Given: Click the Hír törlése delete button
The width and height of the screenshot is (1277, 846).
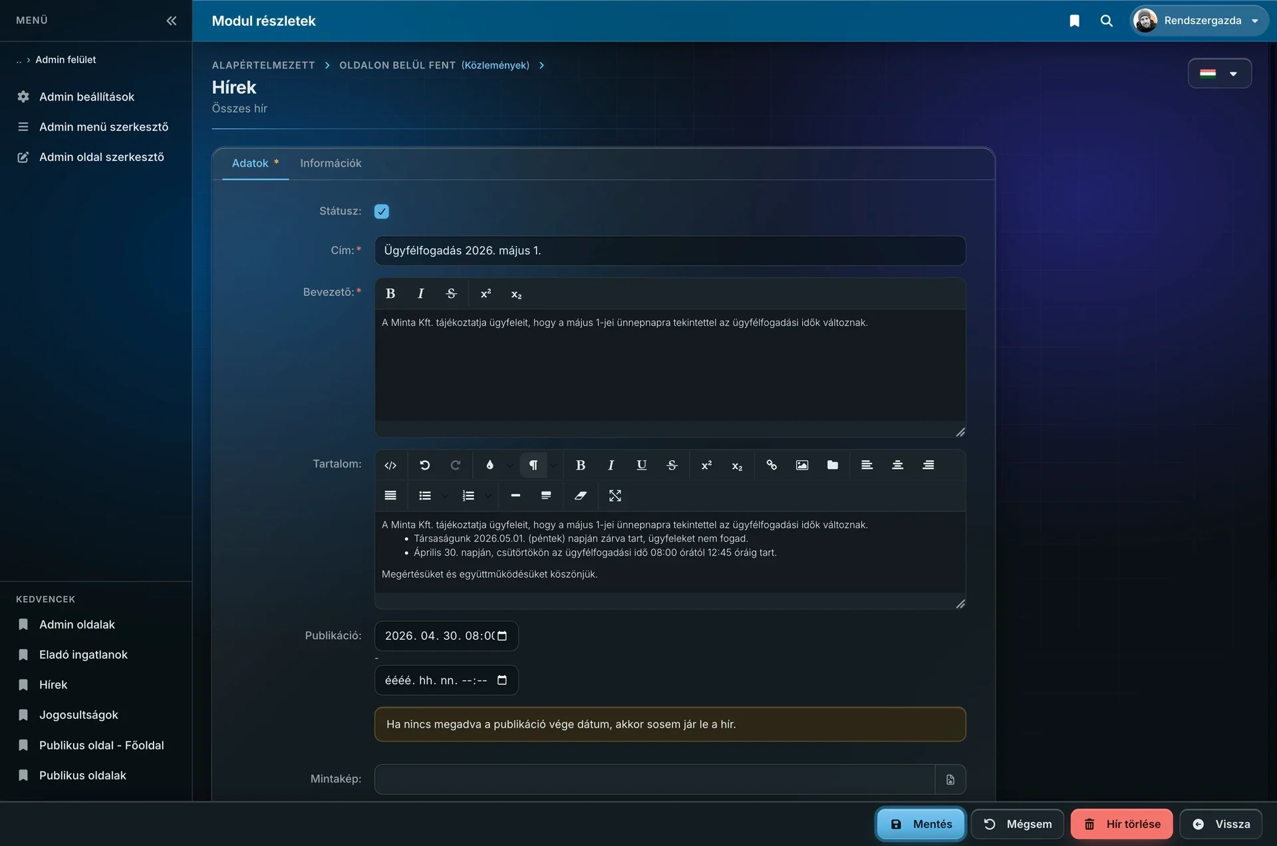Looking at the screenshot, I should point(1121,825).
